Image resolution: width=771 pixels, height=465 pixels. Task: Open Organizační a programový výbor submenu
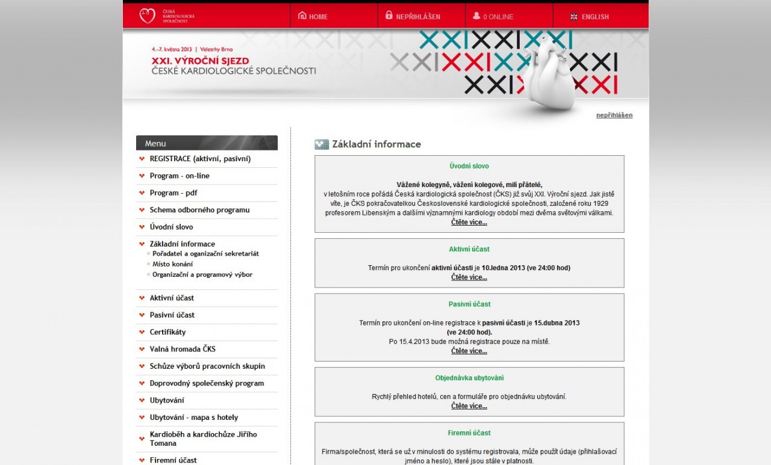(202, 274)
